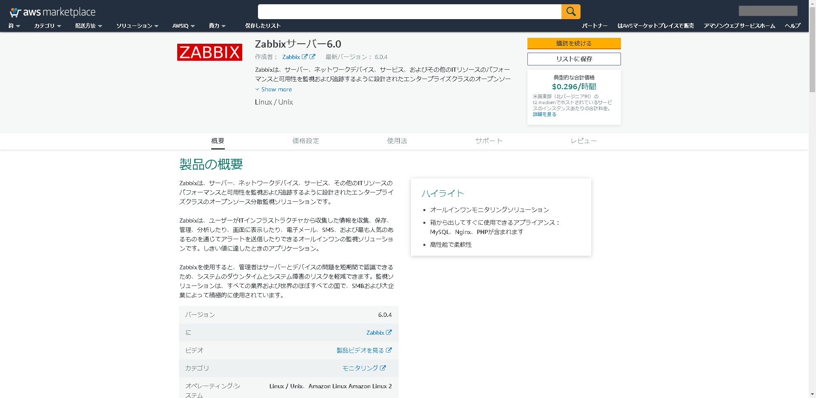This screenshot has width=816, height=398.
Task: Select the 典型的な合計価格 label
Action: click(x=574, y=77)
